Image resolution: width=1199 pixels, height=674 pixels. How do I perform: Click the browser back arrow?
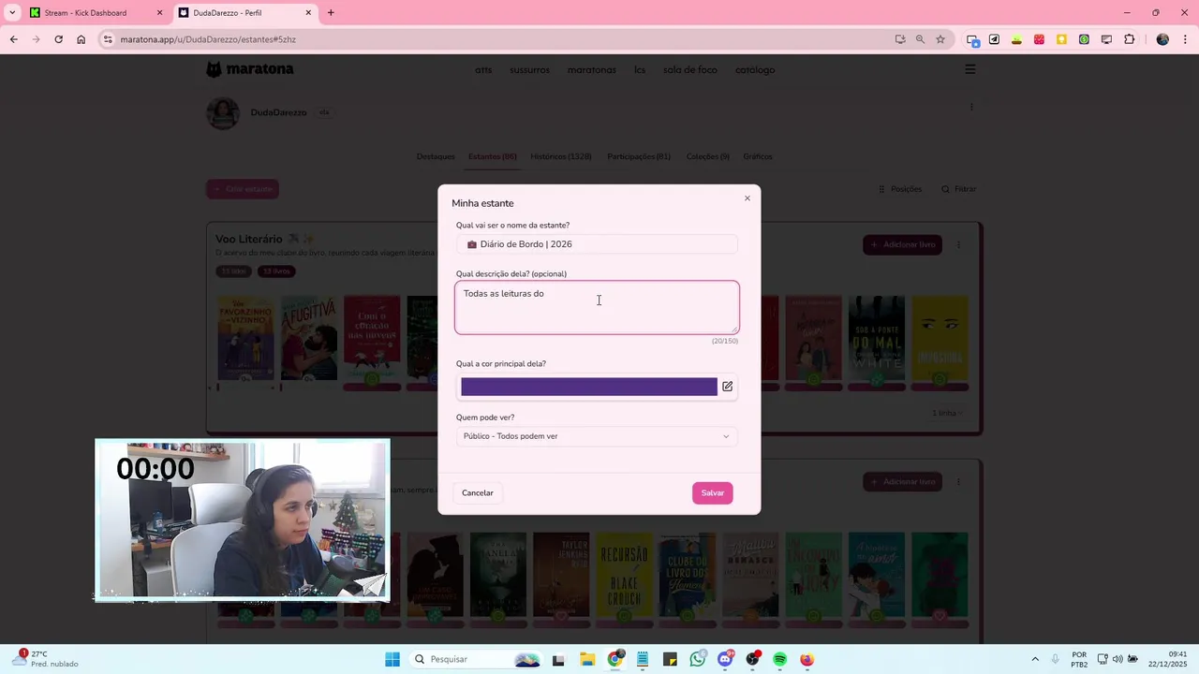tap(13, 39)
